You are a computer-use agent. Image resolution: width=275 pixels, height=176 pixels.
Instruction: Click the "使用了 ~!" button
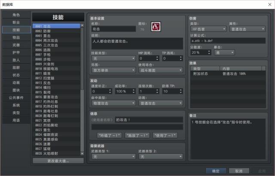click(x=165, y=135)
